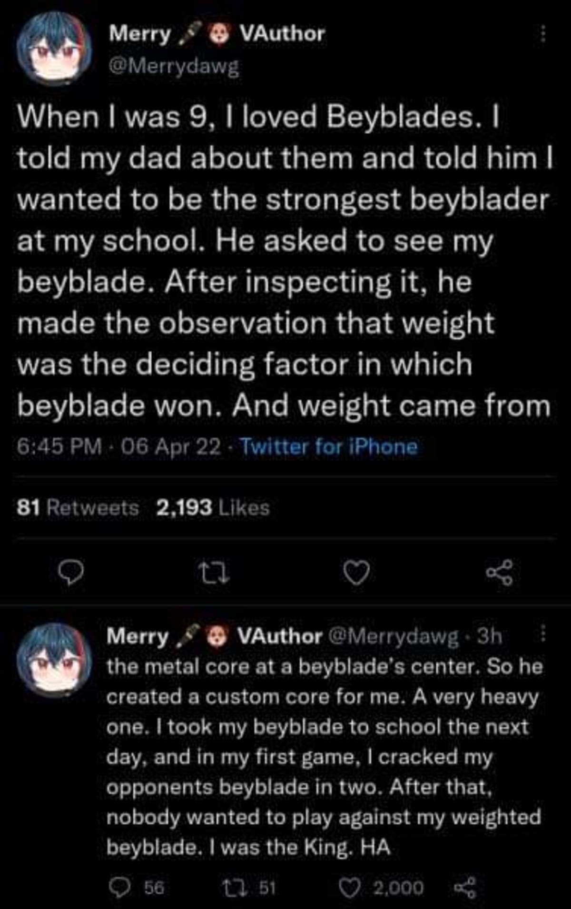Share the reply tweet via share icon
571x909 pixels.
pyautogui.click(x=463, y=888)
